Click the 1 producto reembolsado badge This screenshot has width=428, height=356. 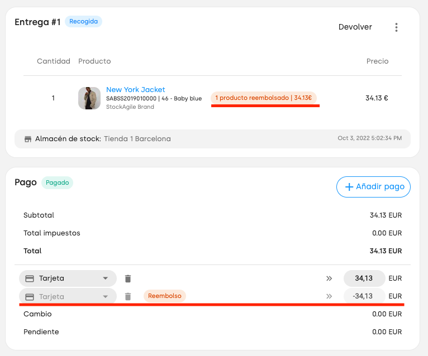click(x=263, y=98)
